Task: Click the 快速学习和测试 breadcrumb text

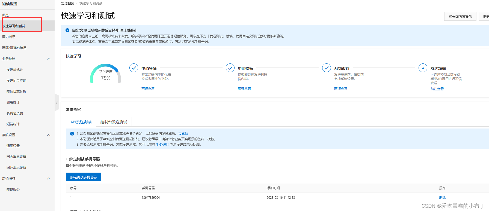Action: (x=91, y=3)
